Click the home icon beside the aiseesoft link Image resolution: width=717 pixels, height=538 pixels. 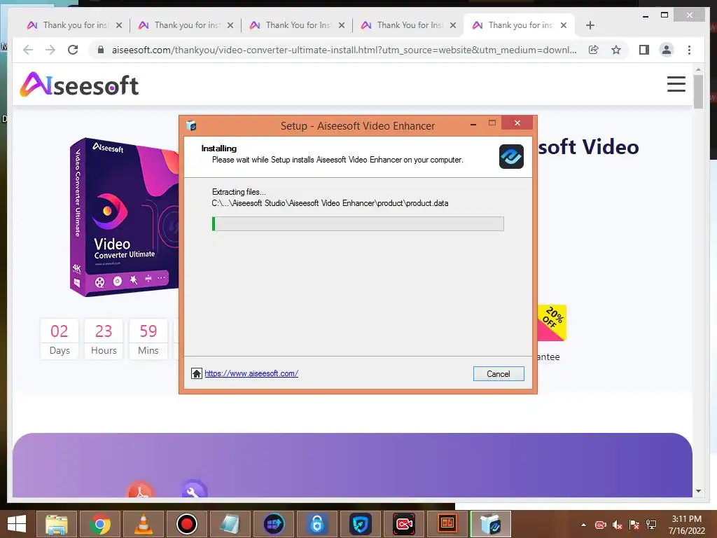point(197,373)
